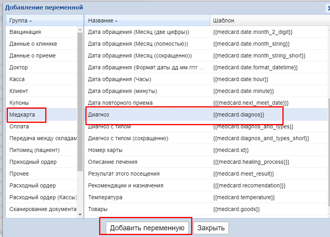
Task: Select Рекомендации и назначения variable
Action: pyautogui.click(x=125, y=185)
